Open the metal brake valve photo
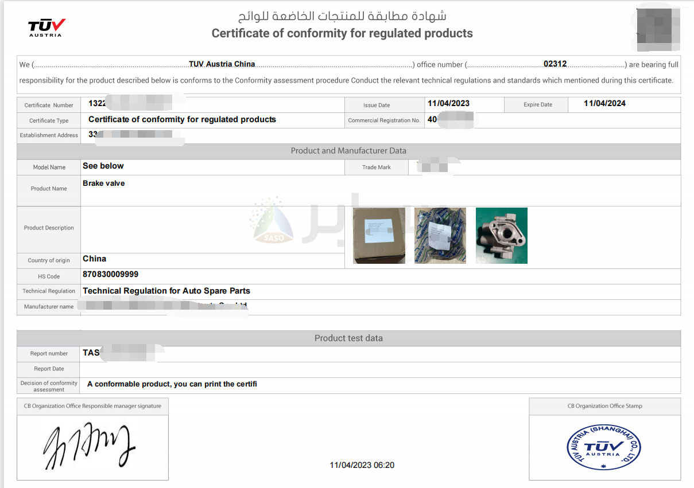 (502, 236)
